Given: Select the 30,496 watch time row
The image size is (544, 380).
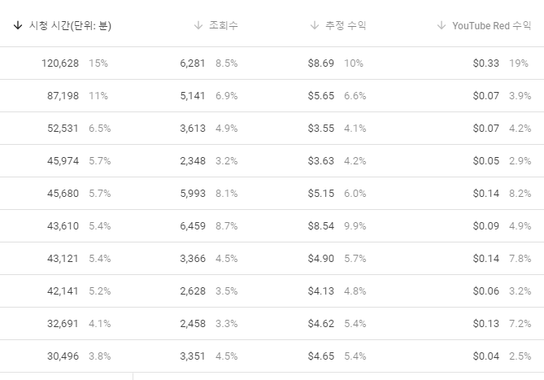Looking at the screenshot, I should [272, 356].
